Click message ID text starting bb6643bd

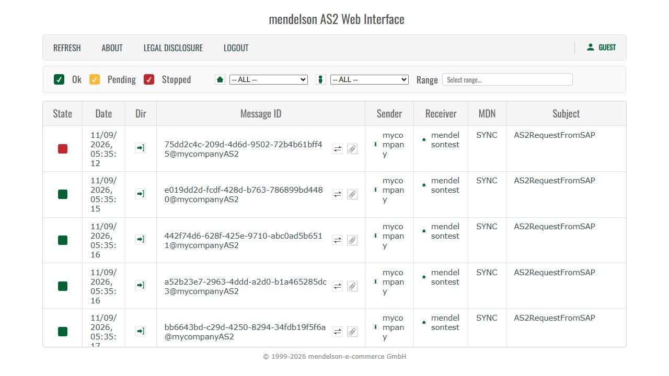click(245, 332)
